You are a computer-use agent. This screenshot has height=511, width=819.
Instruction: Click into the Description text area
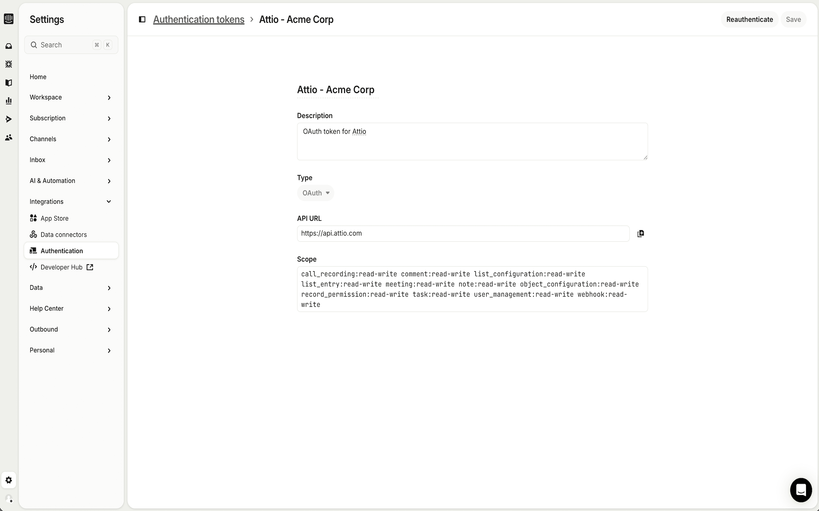[x=472, y=142]
